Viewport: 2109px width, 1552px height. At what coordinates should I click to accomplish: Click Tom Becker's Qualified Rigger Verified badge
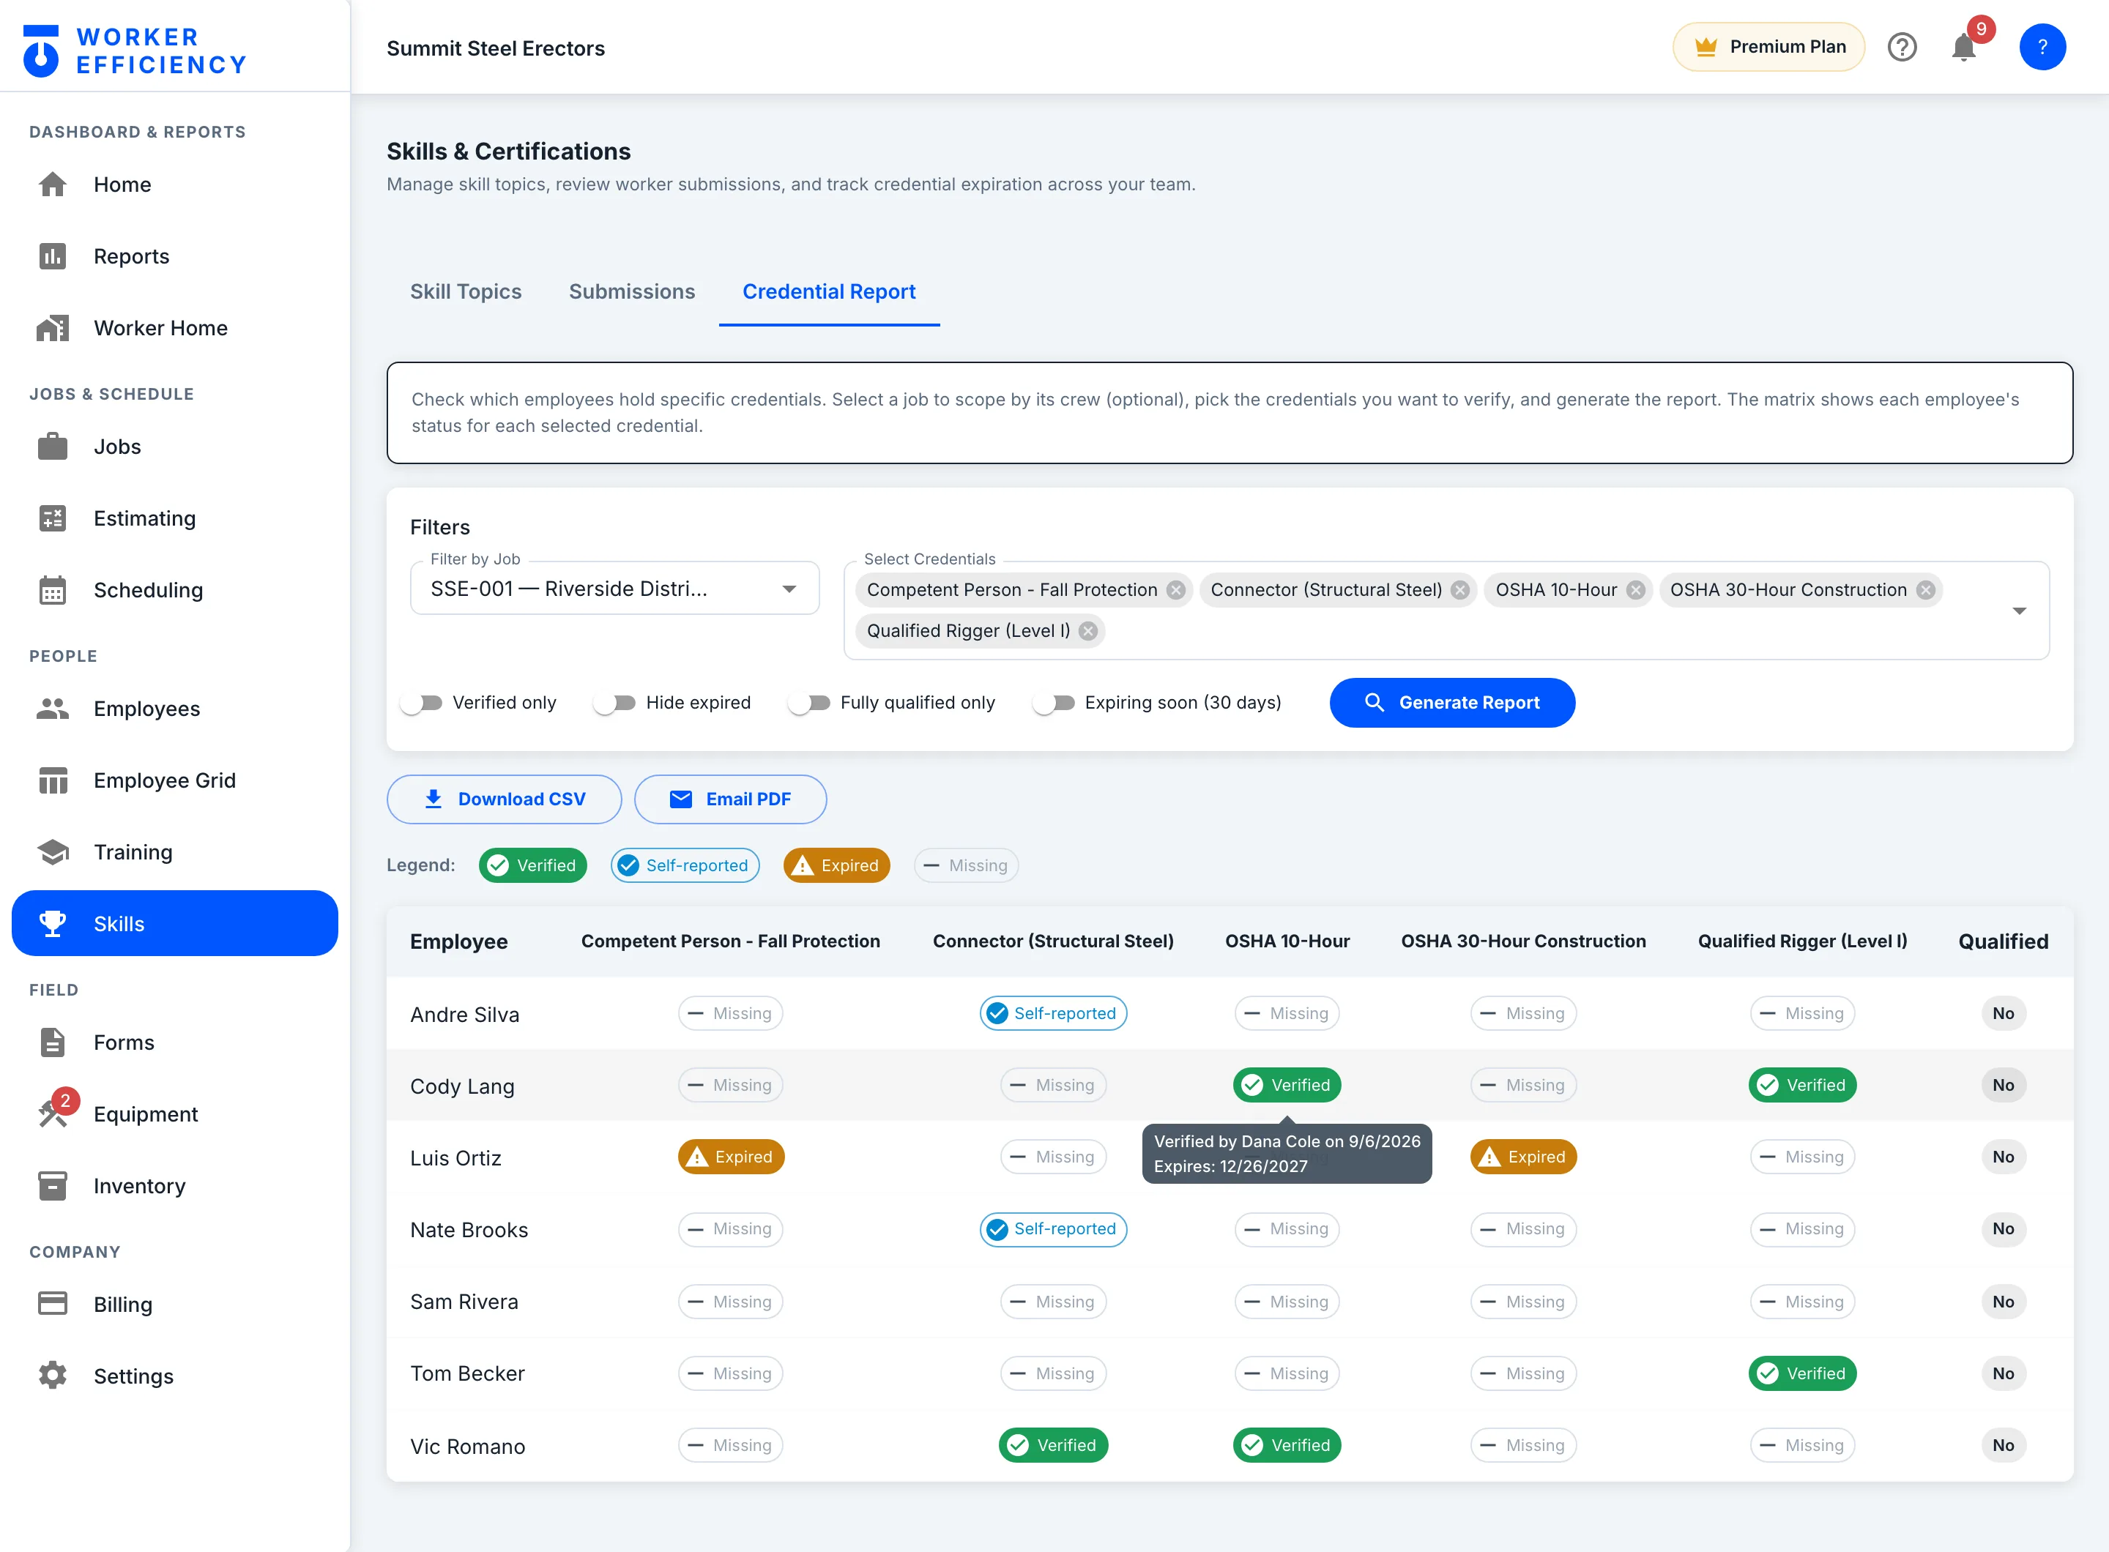point(1801,1373)
